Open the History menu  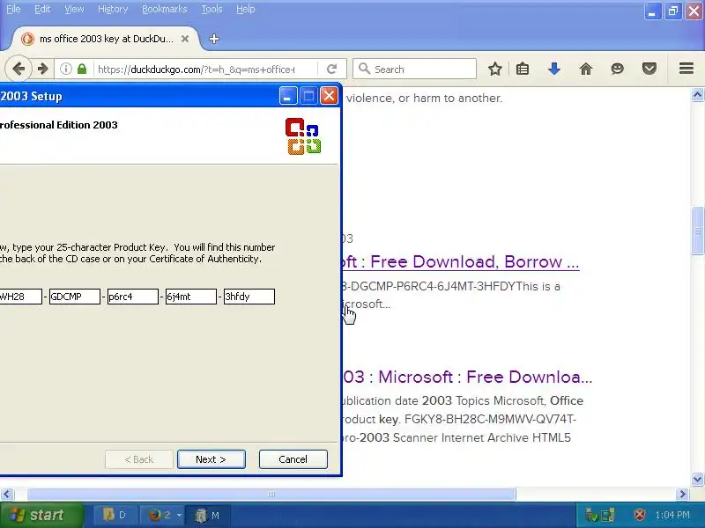[113, 9]
